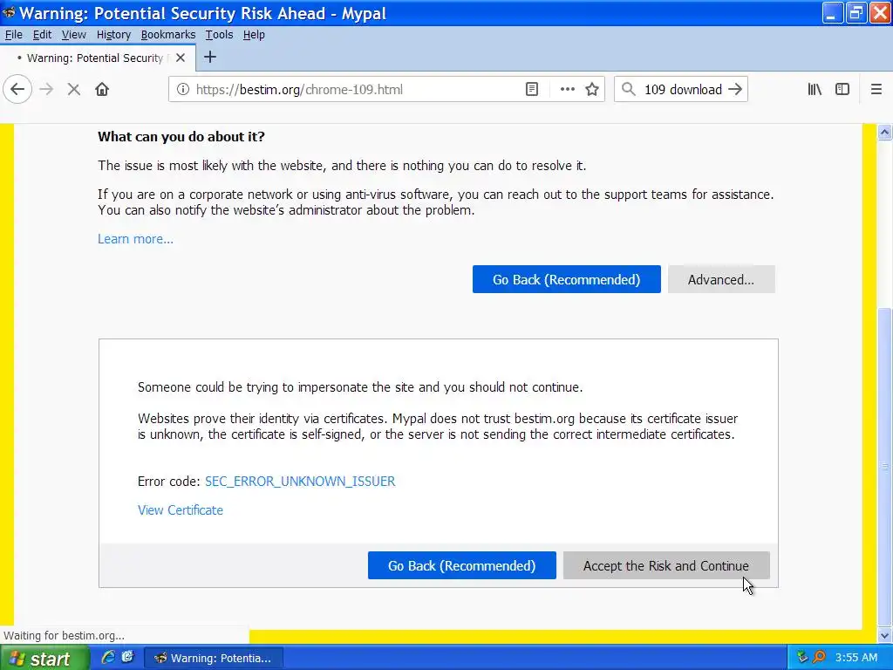Open page actions three-dot menu

point(567,90)
